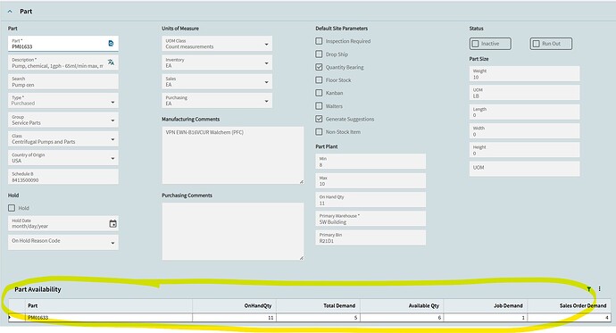
Task: Expand On Hold Reason Code dropdown
Action: tap(112, 243)
